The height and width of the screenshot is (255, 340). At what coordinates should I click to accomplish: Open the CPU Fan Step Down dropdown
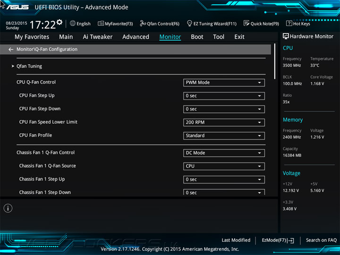point(224,109)
